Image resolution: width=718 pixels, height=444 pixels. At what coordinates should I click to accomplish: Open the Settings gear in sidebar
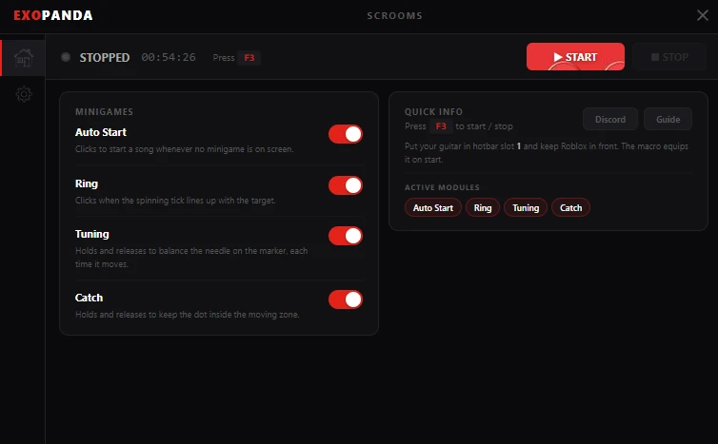click(x=24, y=94)
